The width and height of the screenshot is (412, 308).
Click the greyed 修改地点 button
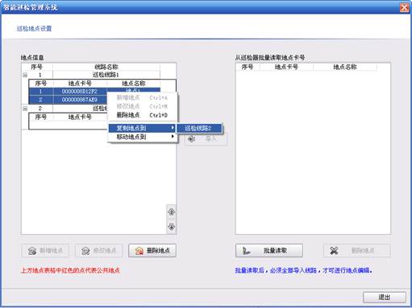pyautogui.click(x=98, y=251)
